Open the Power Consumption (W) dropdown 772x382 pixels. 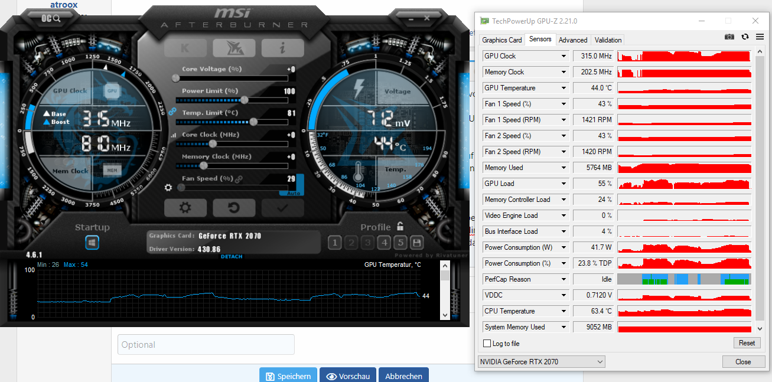pyautogui.click(x=563, y=247)
